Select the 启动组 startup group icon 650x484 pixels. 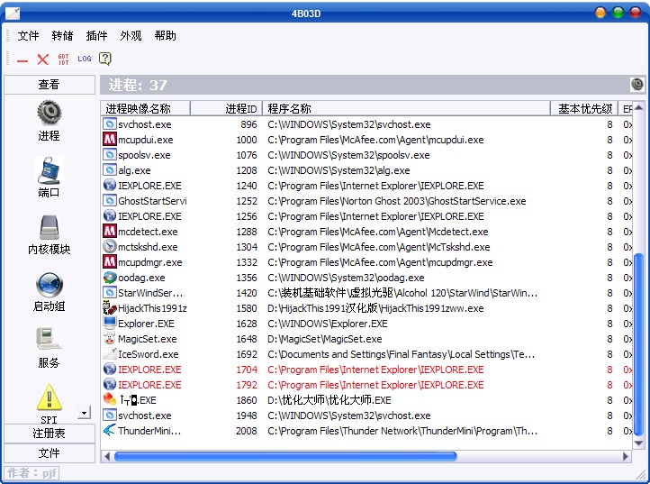pyautogui.click(x=50, y=285)
